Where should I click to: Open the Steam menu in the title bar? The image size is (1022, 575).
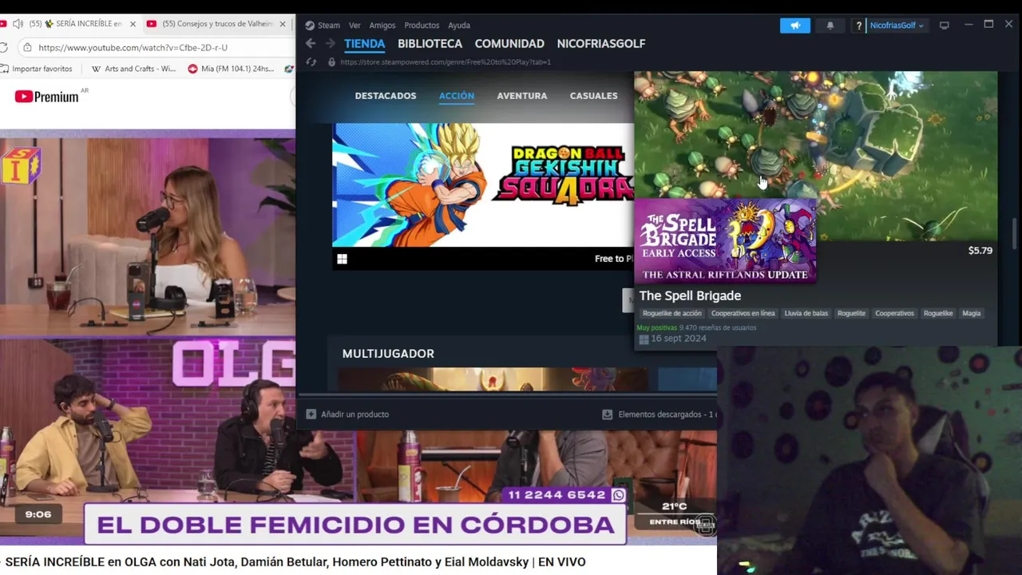322,26
